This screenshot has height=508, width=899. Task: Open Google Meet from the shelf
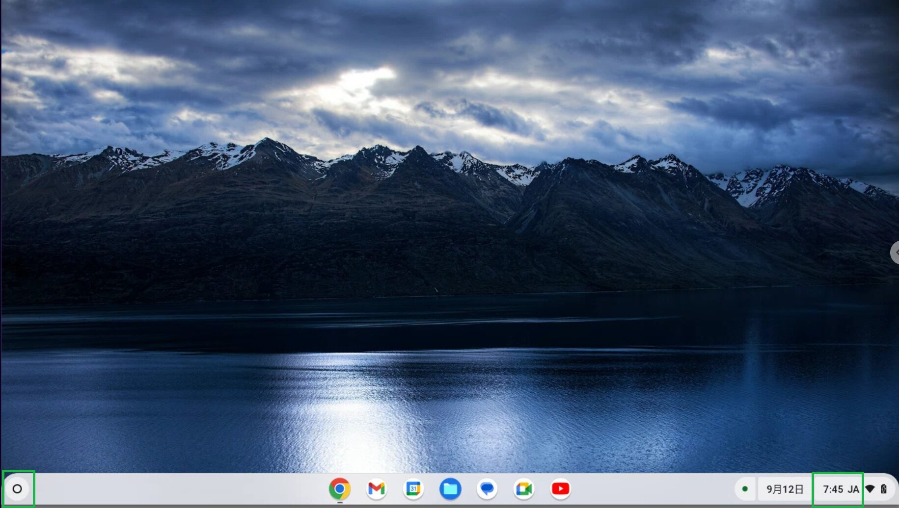(523, 489)
